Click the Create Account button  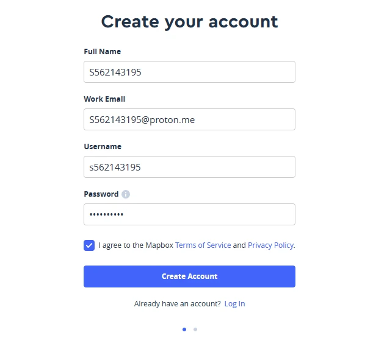189,276
